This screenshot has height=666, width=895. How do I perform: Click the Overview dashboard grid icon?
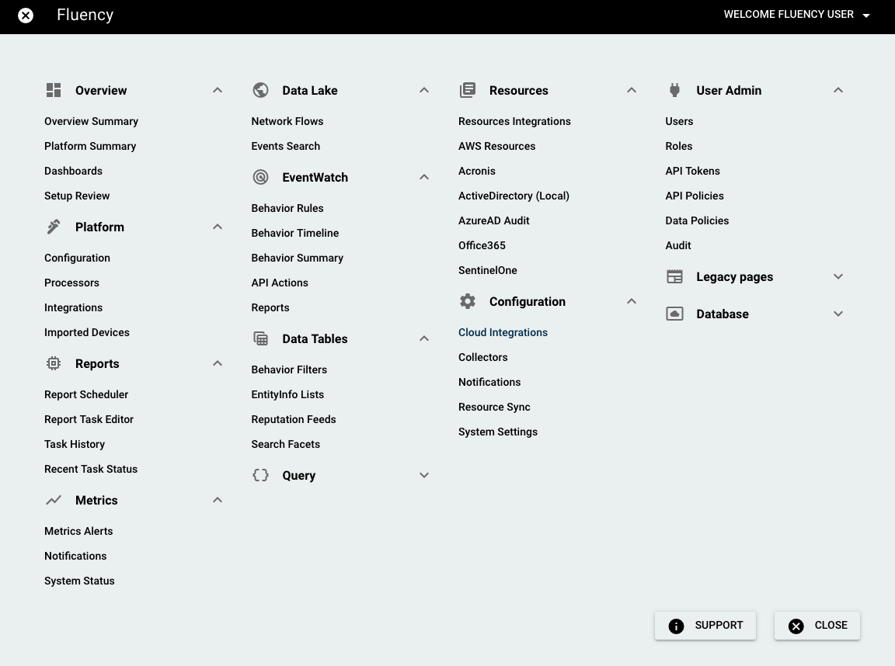(54, 90)
